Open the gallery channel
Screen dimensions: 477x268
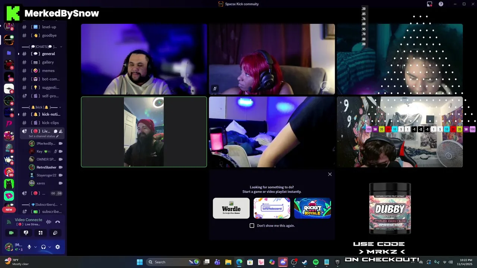[42, 62]
